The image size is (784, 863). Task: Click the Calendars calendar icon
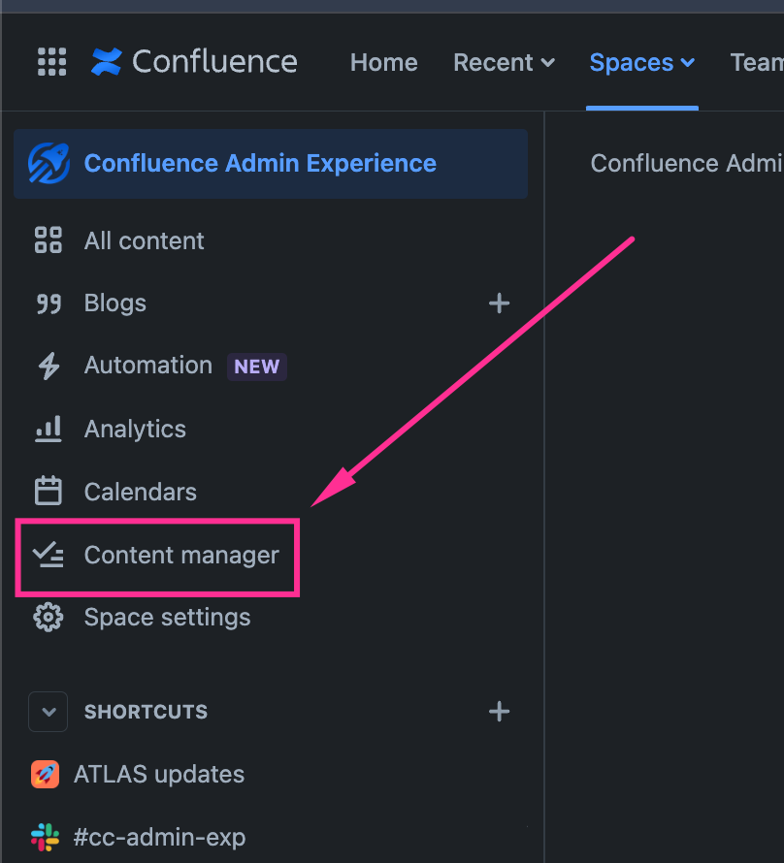click(x=49, y=491)
